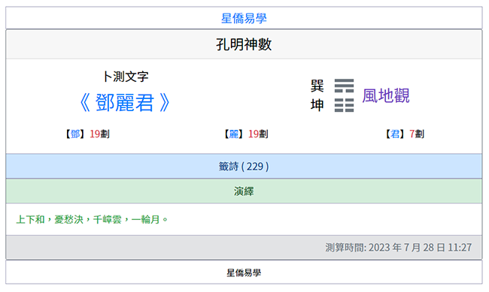Screen dimensions: 489x292
Task: Select the 《鄧麗君》 divination text
Action: (125, 103)
